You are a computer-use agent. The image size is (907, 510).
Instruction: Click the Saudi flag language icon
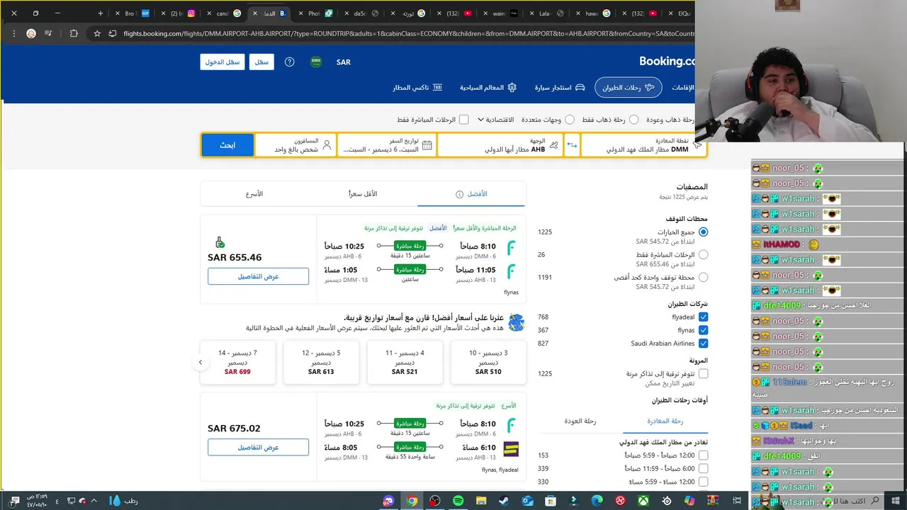316,62
